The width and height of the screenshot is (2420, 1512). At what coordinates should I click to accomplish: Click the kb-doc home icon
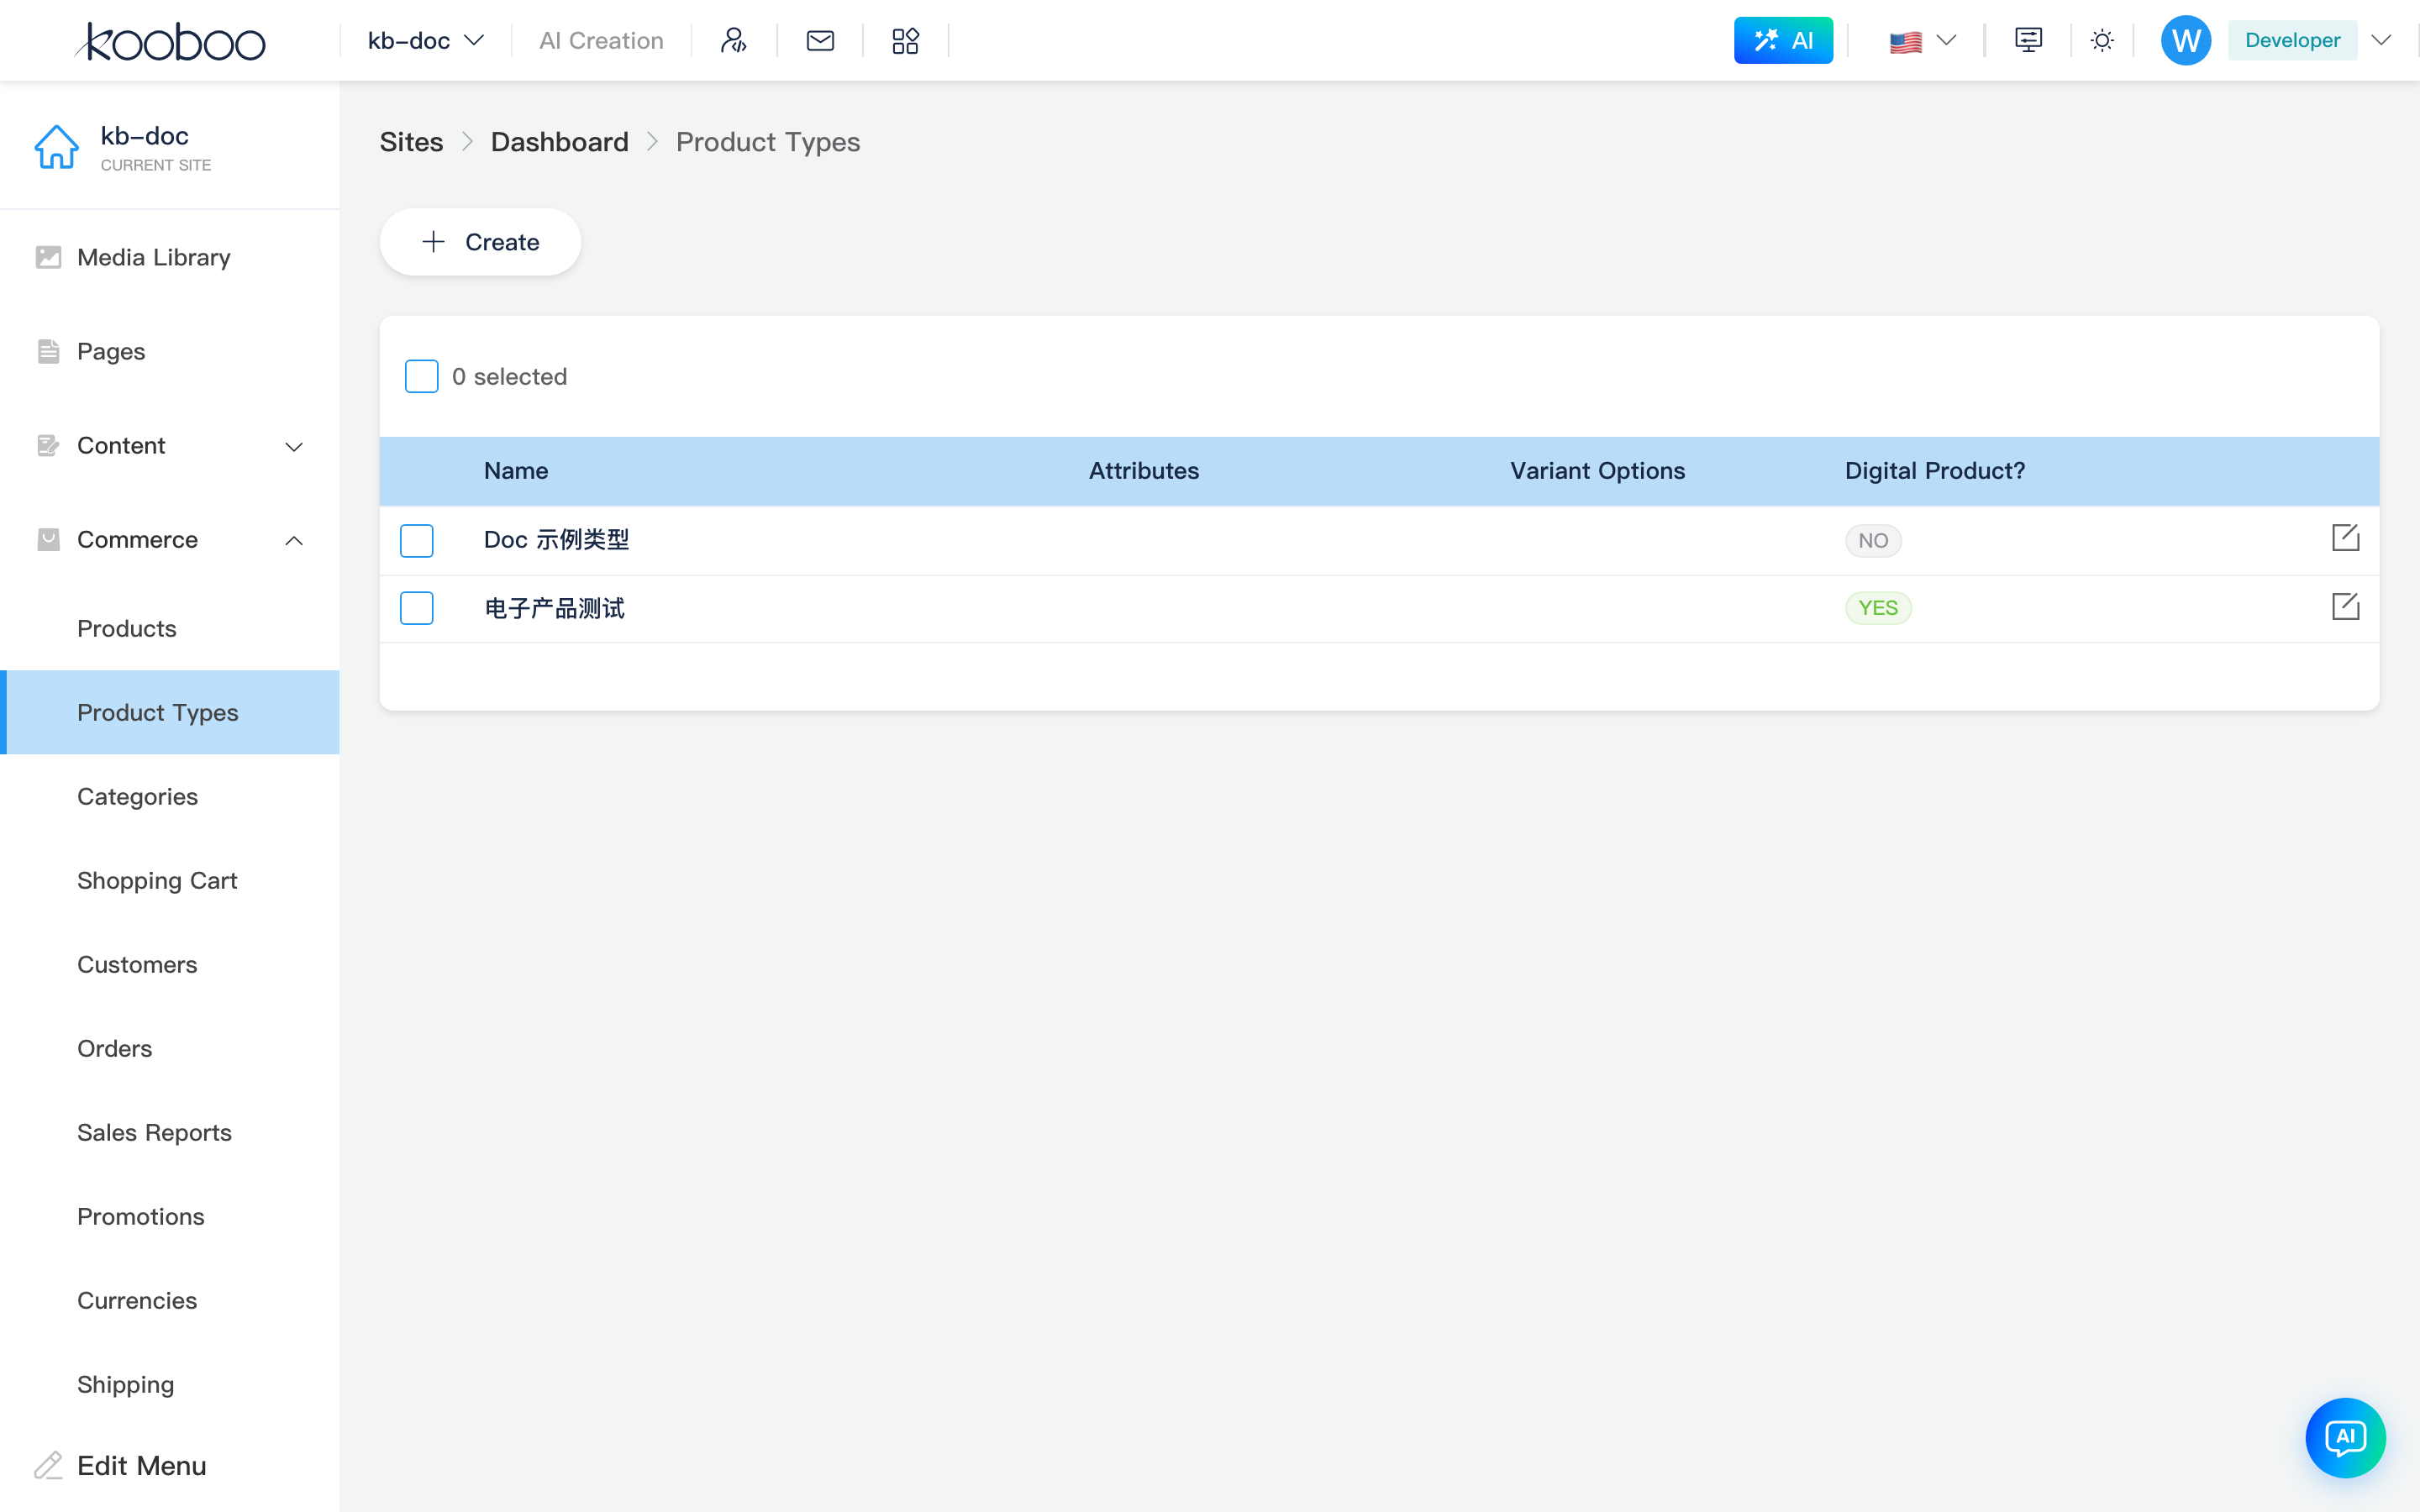click(56, 147)
